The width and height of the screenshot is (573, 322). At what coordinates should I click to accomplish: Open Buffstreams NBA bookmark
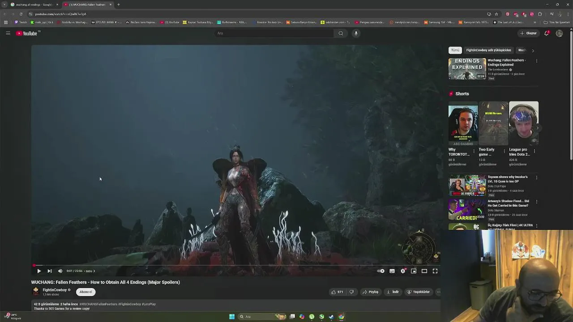(232, 22)
